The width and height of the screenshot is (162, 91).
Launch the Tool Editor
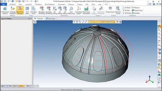point(27,10)
